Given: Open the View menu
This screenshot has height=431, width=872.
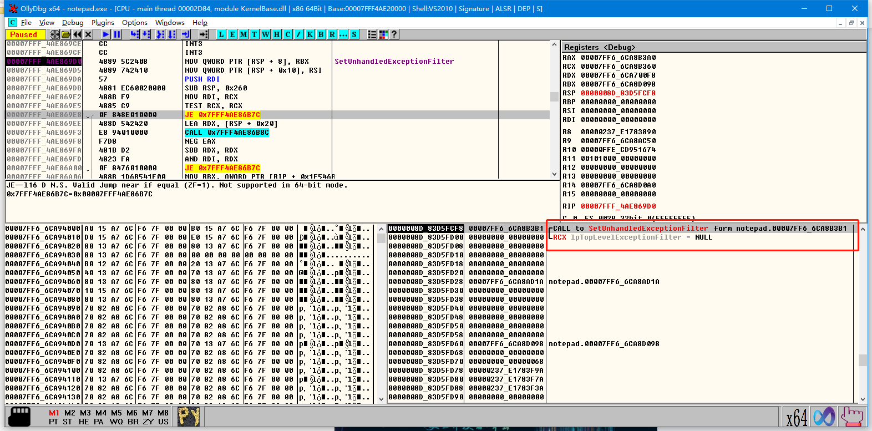Looking at the screenshot, I should 47,23.
